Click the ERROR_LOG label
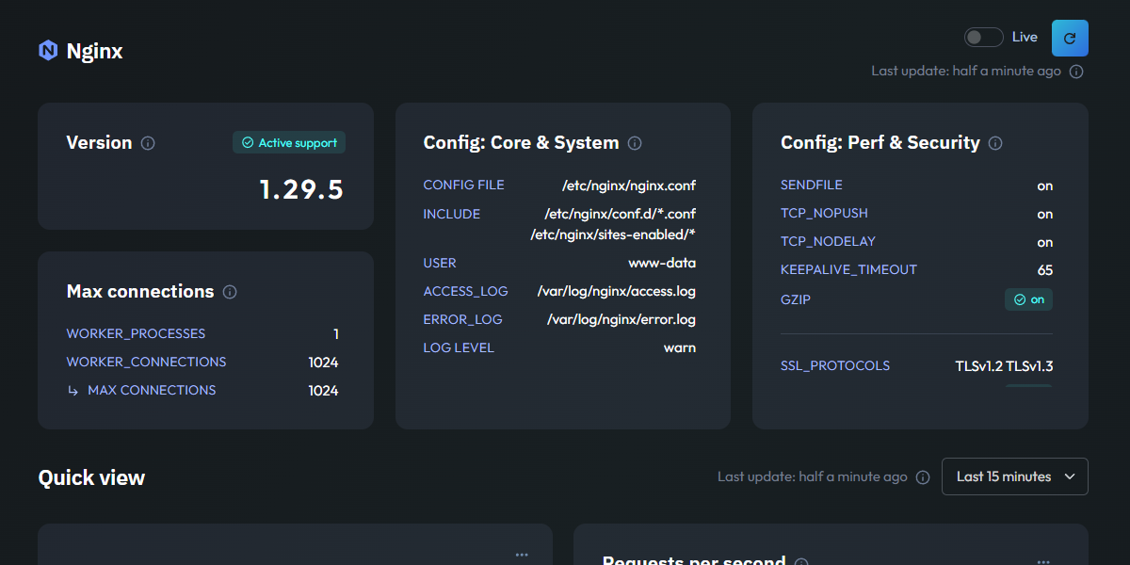1130x565 pixels. 462,319
